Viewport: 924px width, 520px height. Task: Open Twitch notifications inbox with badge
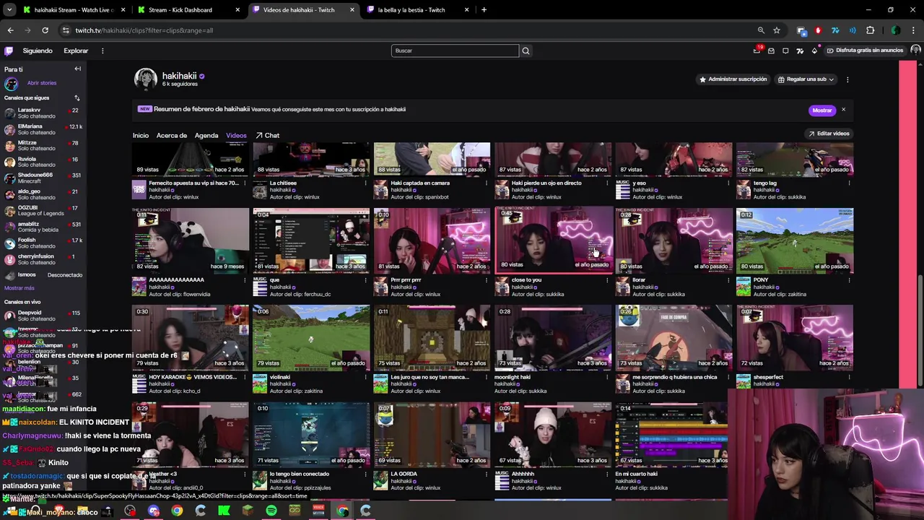point(757,51)
